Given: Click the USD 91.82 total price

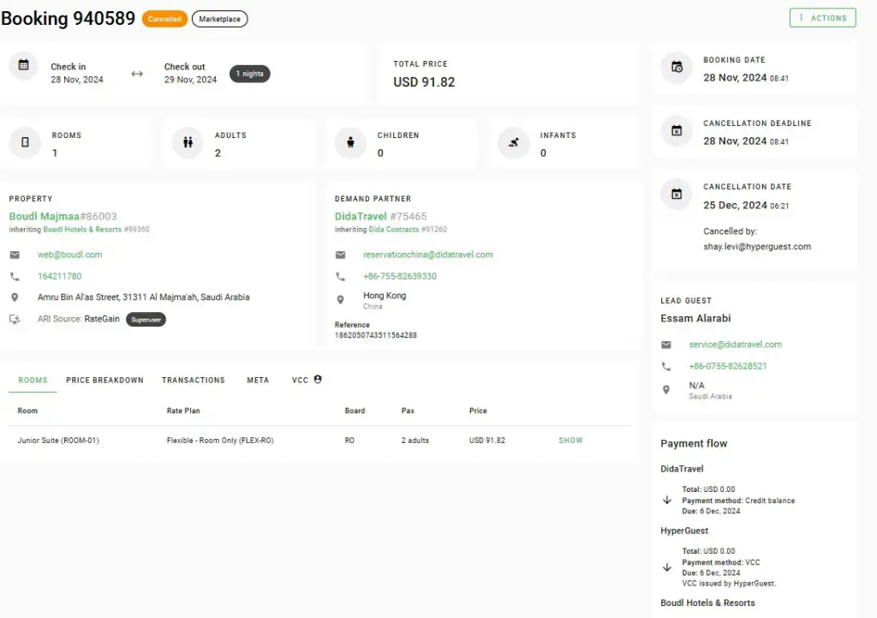Looking at the screenshot, I should tap(424, 82).
